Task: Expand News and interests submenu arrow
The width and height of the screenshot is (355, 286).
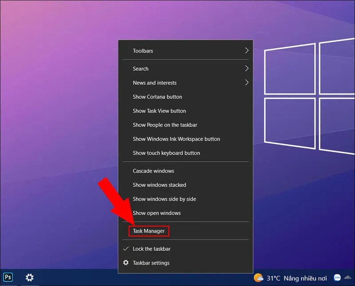Action: pyautogui.click(x=247, y=83)
